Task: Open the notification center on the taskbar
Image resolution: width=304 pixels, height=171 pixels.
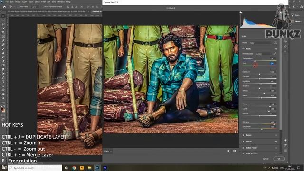Action: pyautogui.click(x=299, y=168)
